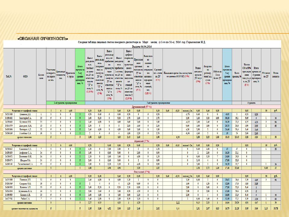Click the green "2-ой уровень премирования" band
Viewport: 289px width, 217px height.
point(65,103)
